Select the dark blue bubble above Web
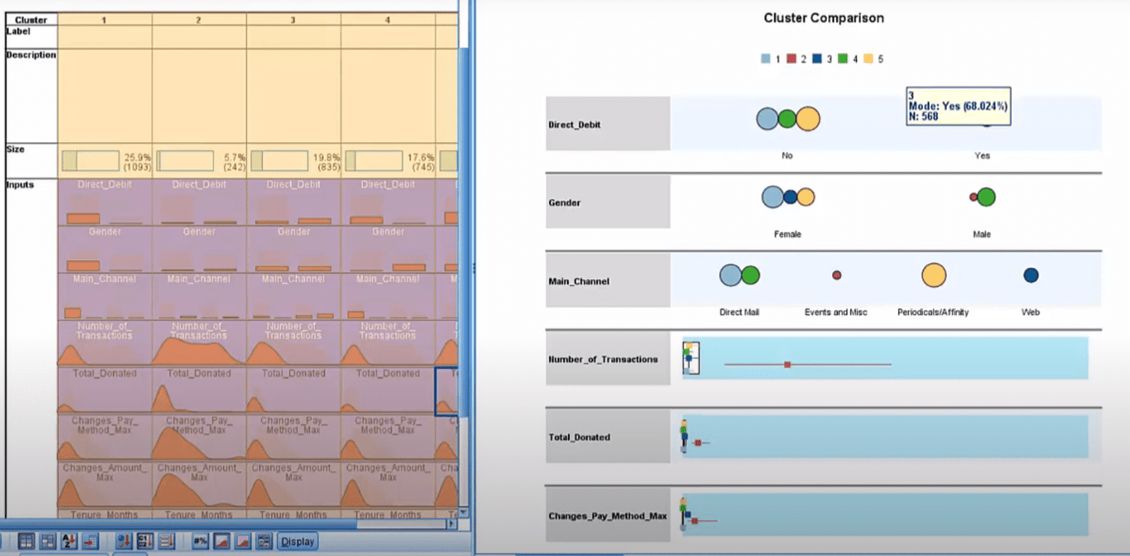The width and height of the screenshot is (1130, 556). point(1030,276)
